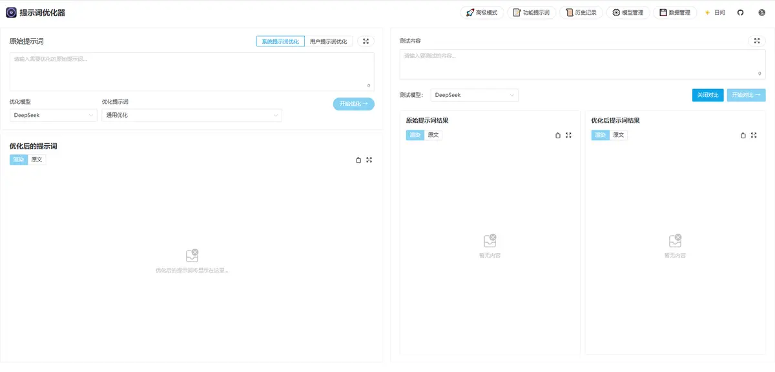
Task: Open 功能提示词 template manager
Action: (x=532, y=12)
